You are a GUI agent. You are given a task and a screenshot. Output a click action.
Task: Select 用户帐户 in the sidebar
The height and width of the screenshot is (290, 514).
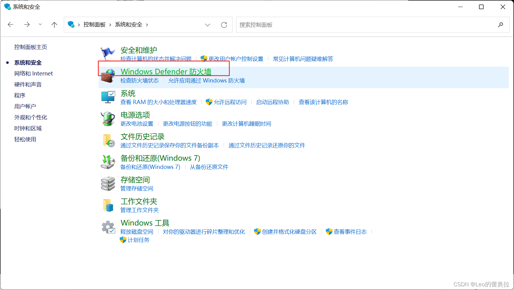click(x=25, y=106)
